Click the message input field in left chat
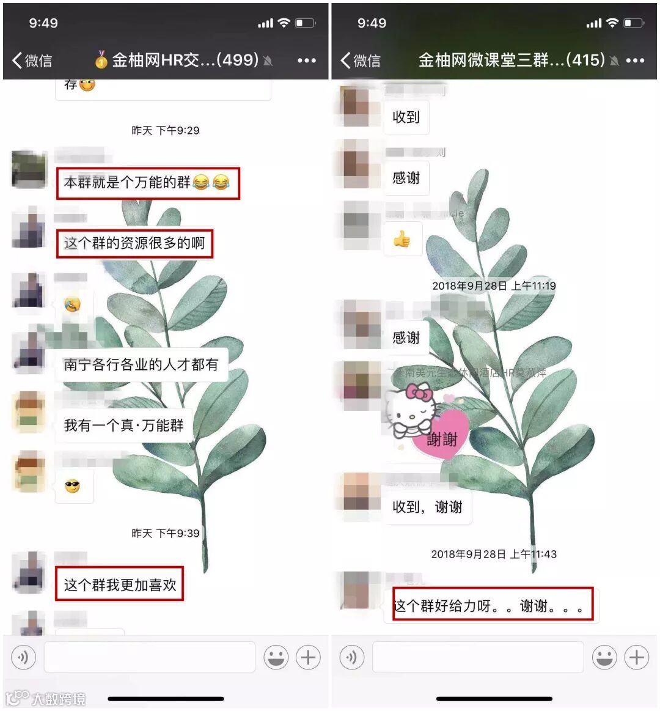The height and width of the screenshot is (711, 660). (150, 657)
